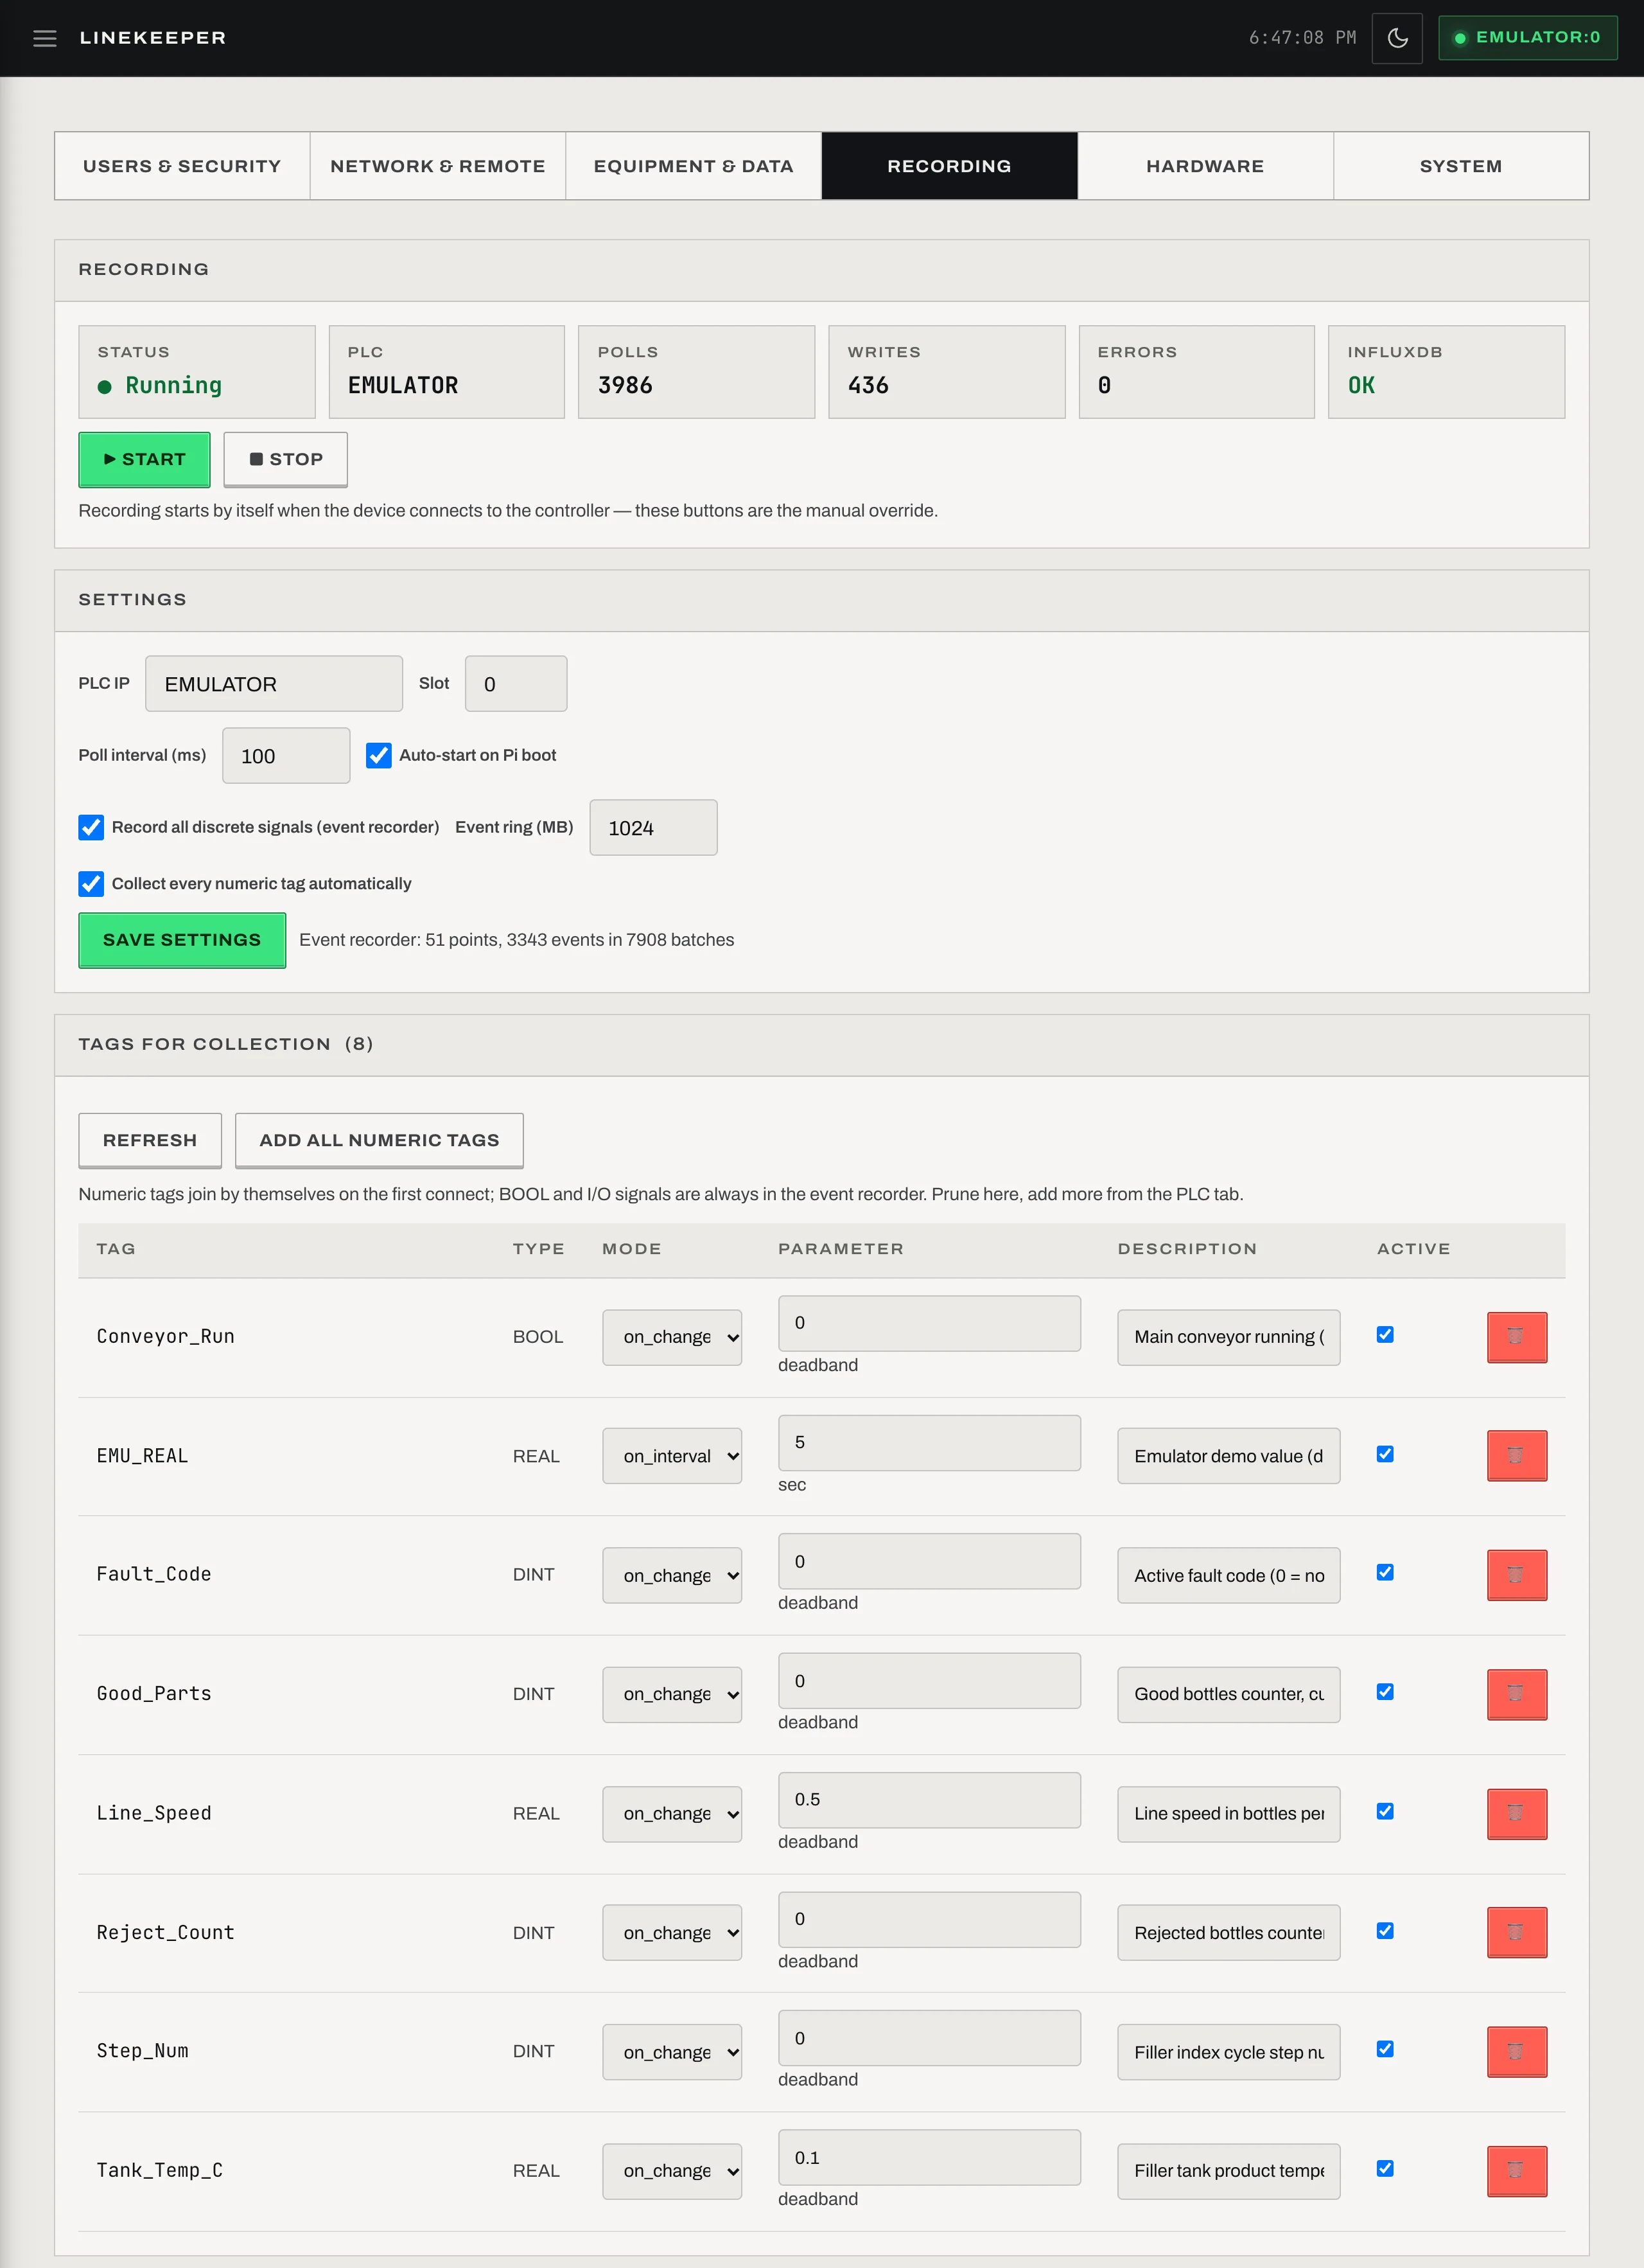Delete the Reject_Count tag row
Screen dimensions: 1644x2268
[x=1516, y=1933]
